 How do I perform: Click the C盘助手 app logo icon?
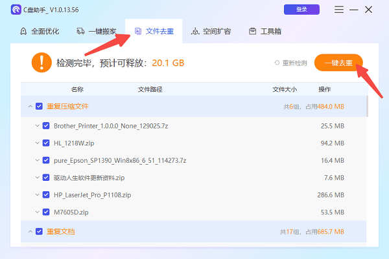pos(16,10)
